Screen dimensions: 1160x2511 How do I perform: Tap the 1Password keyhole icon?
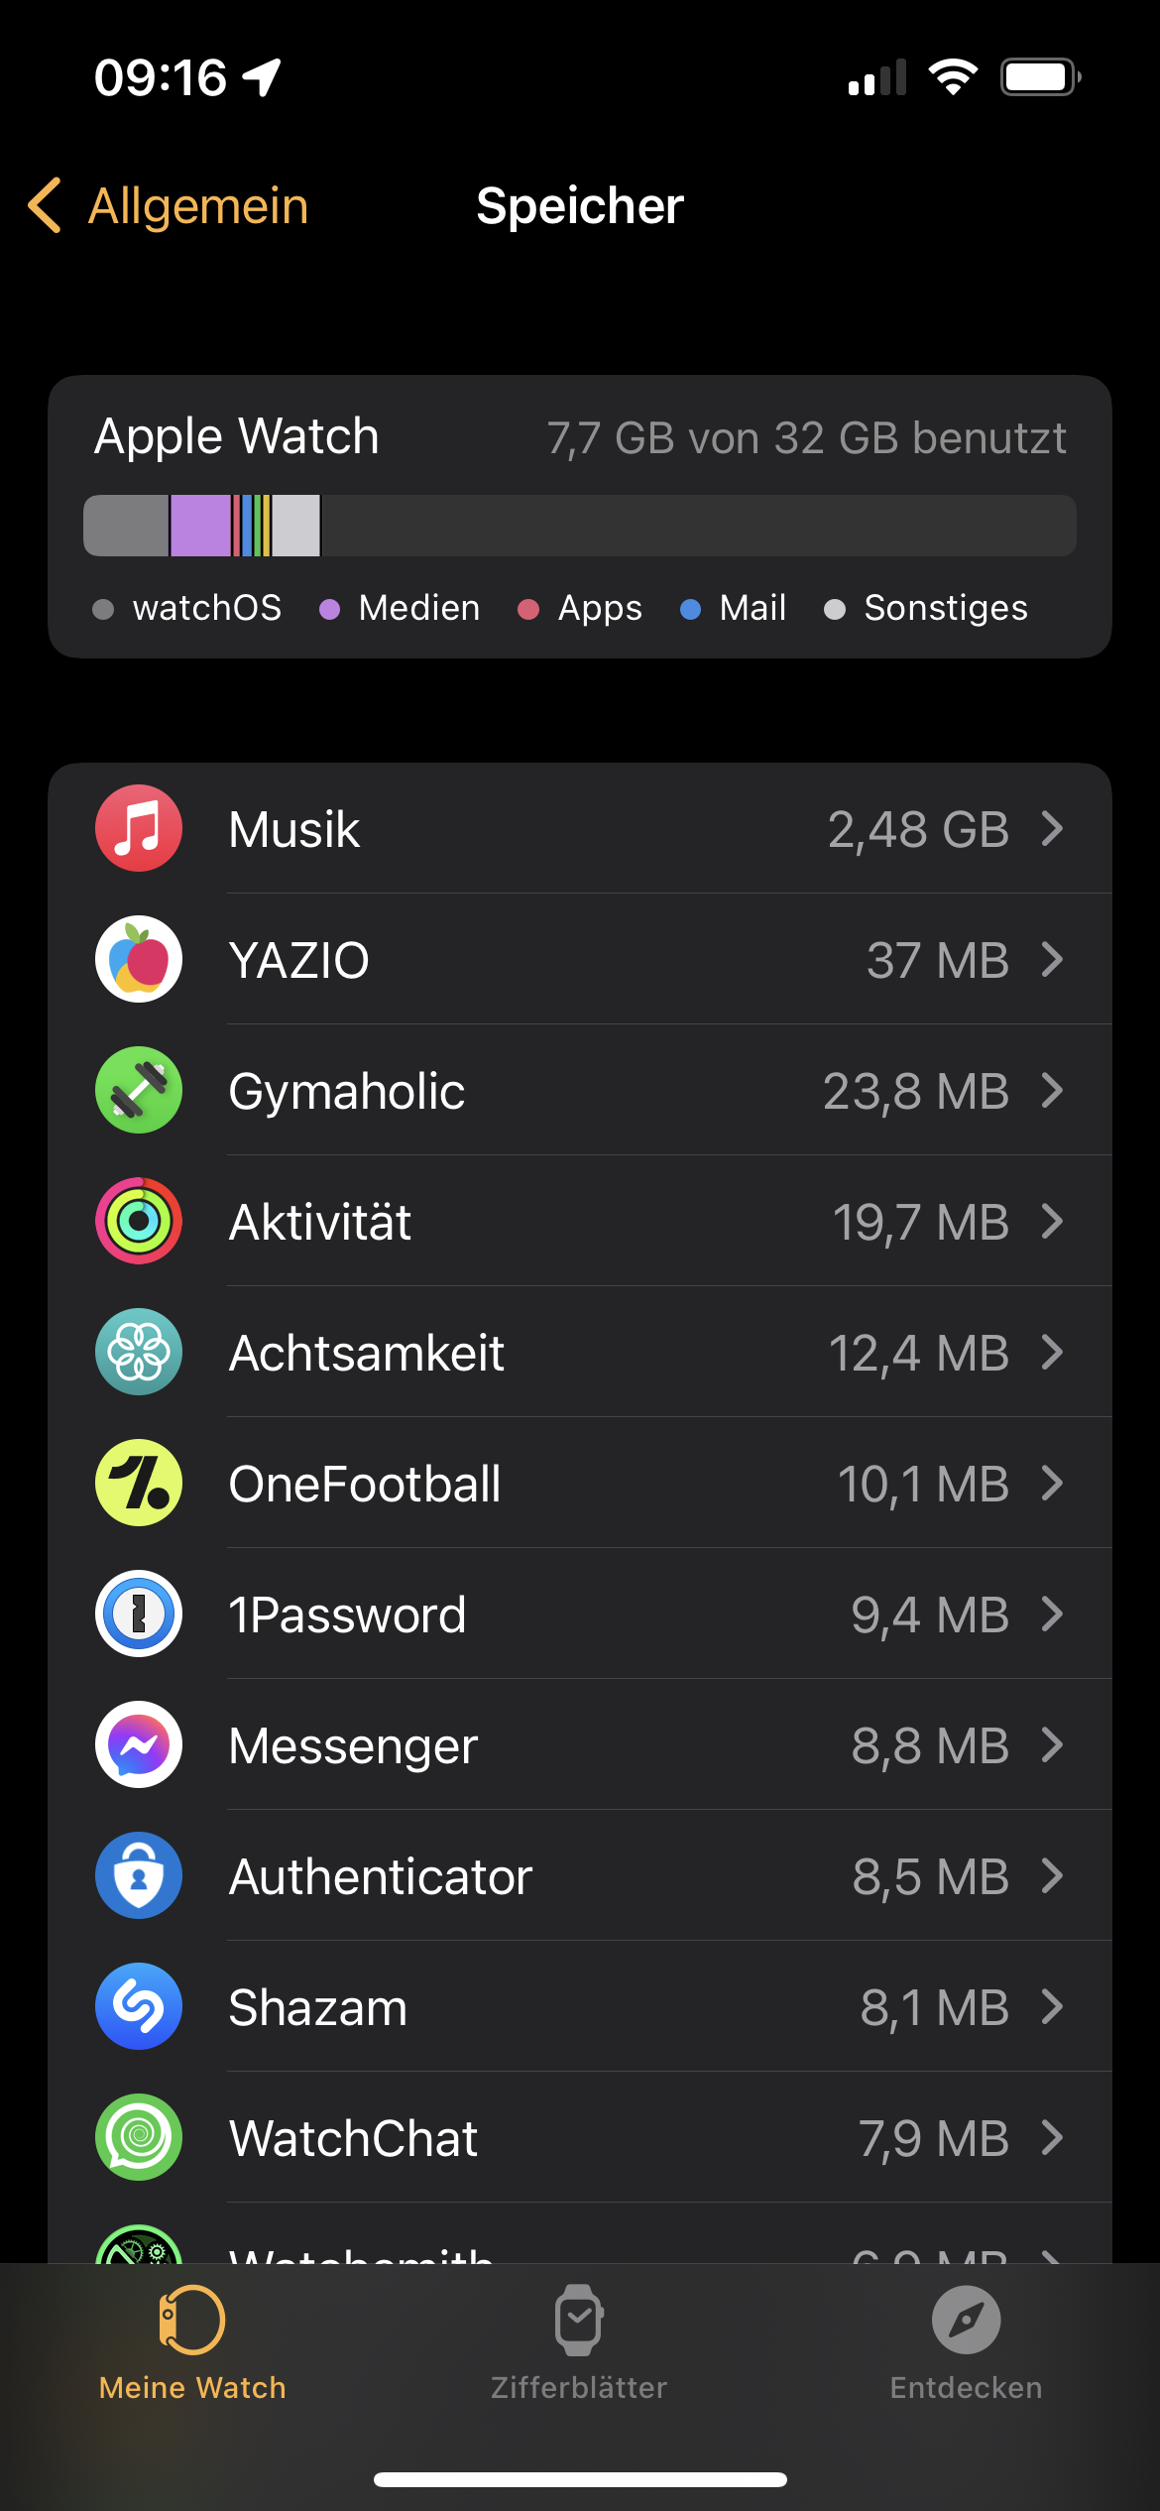click(139, 1614)
